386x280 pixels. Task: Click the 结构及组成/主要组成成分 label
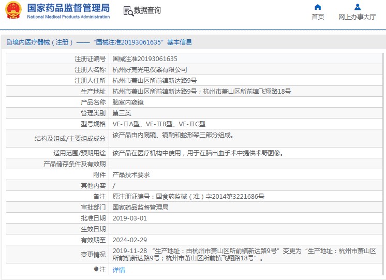[70, 138]
